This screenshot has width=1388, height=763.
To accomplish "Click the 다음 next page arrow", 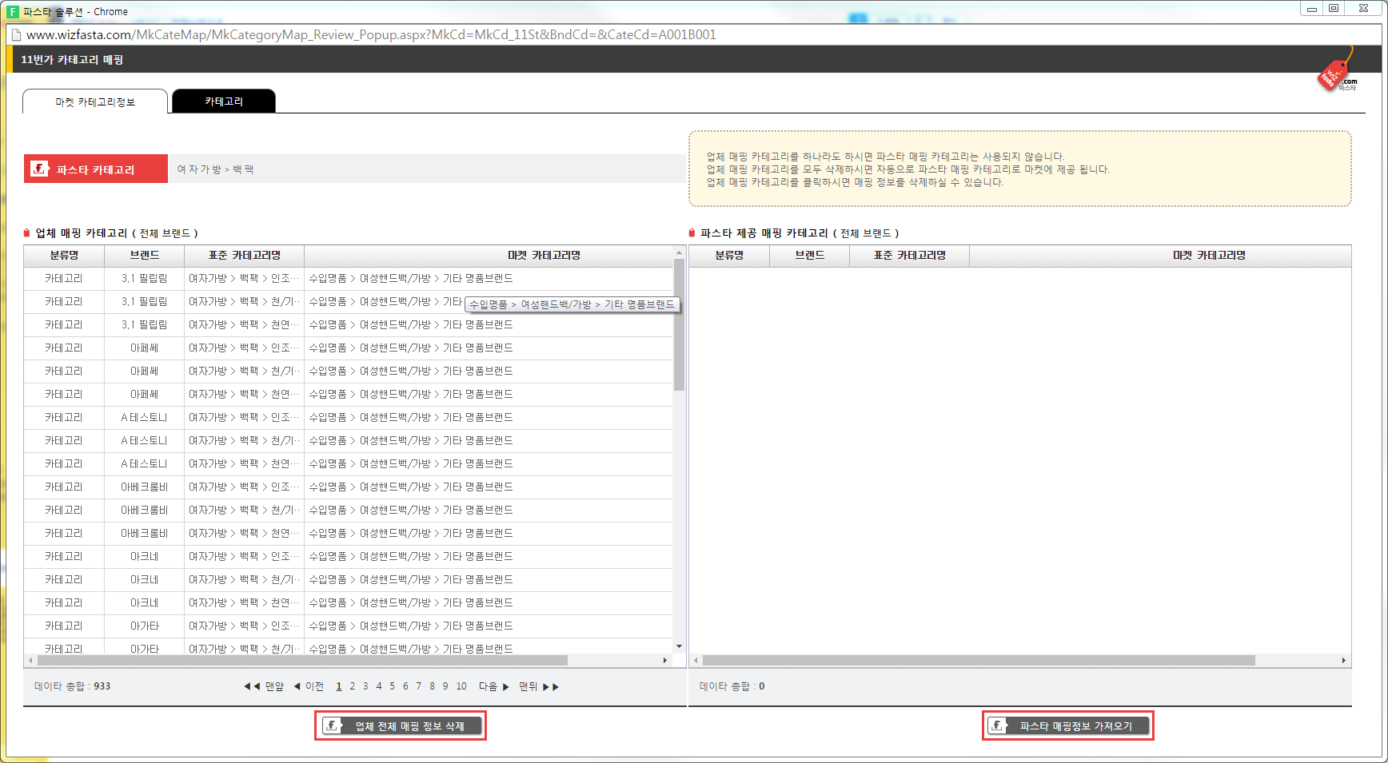I will coord(493,686).
